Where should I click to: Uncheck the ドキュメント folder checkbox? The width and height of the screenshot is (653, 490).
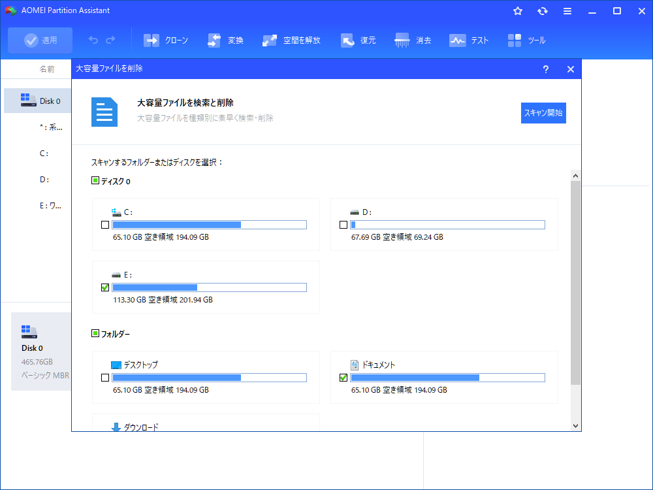tap(343, 378)
